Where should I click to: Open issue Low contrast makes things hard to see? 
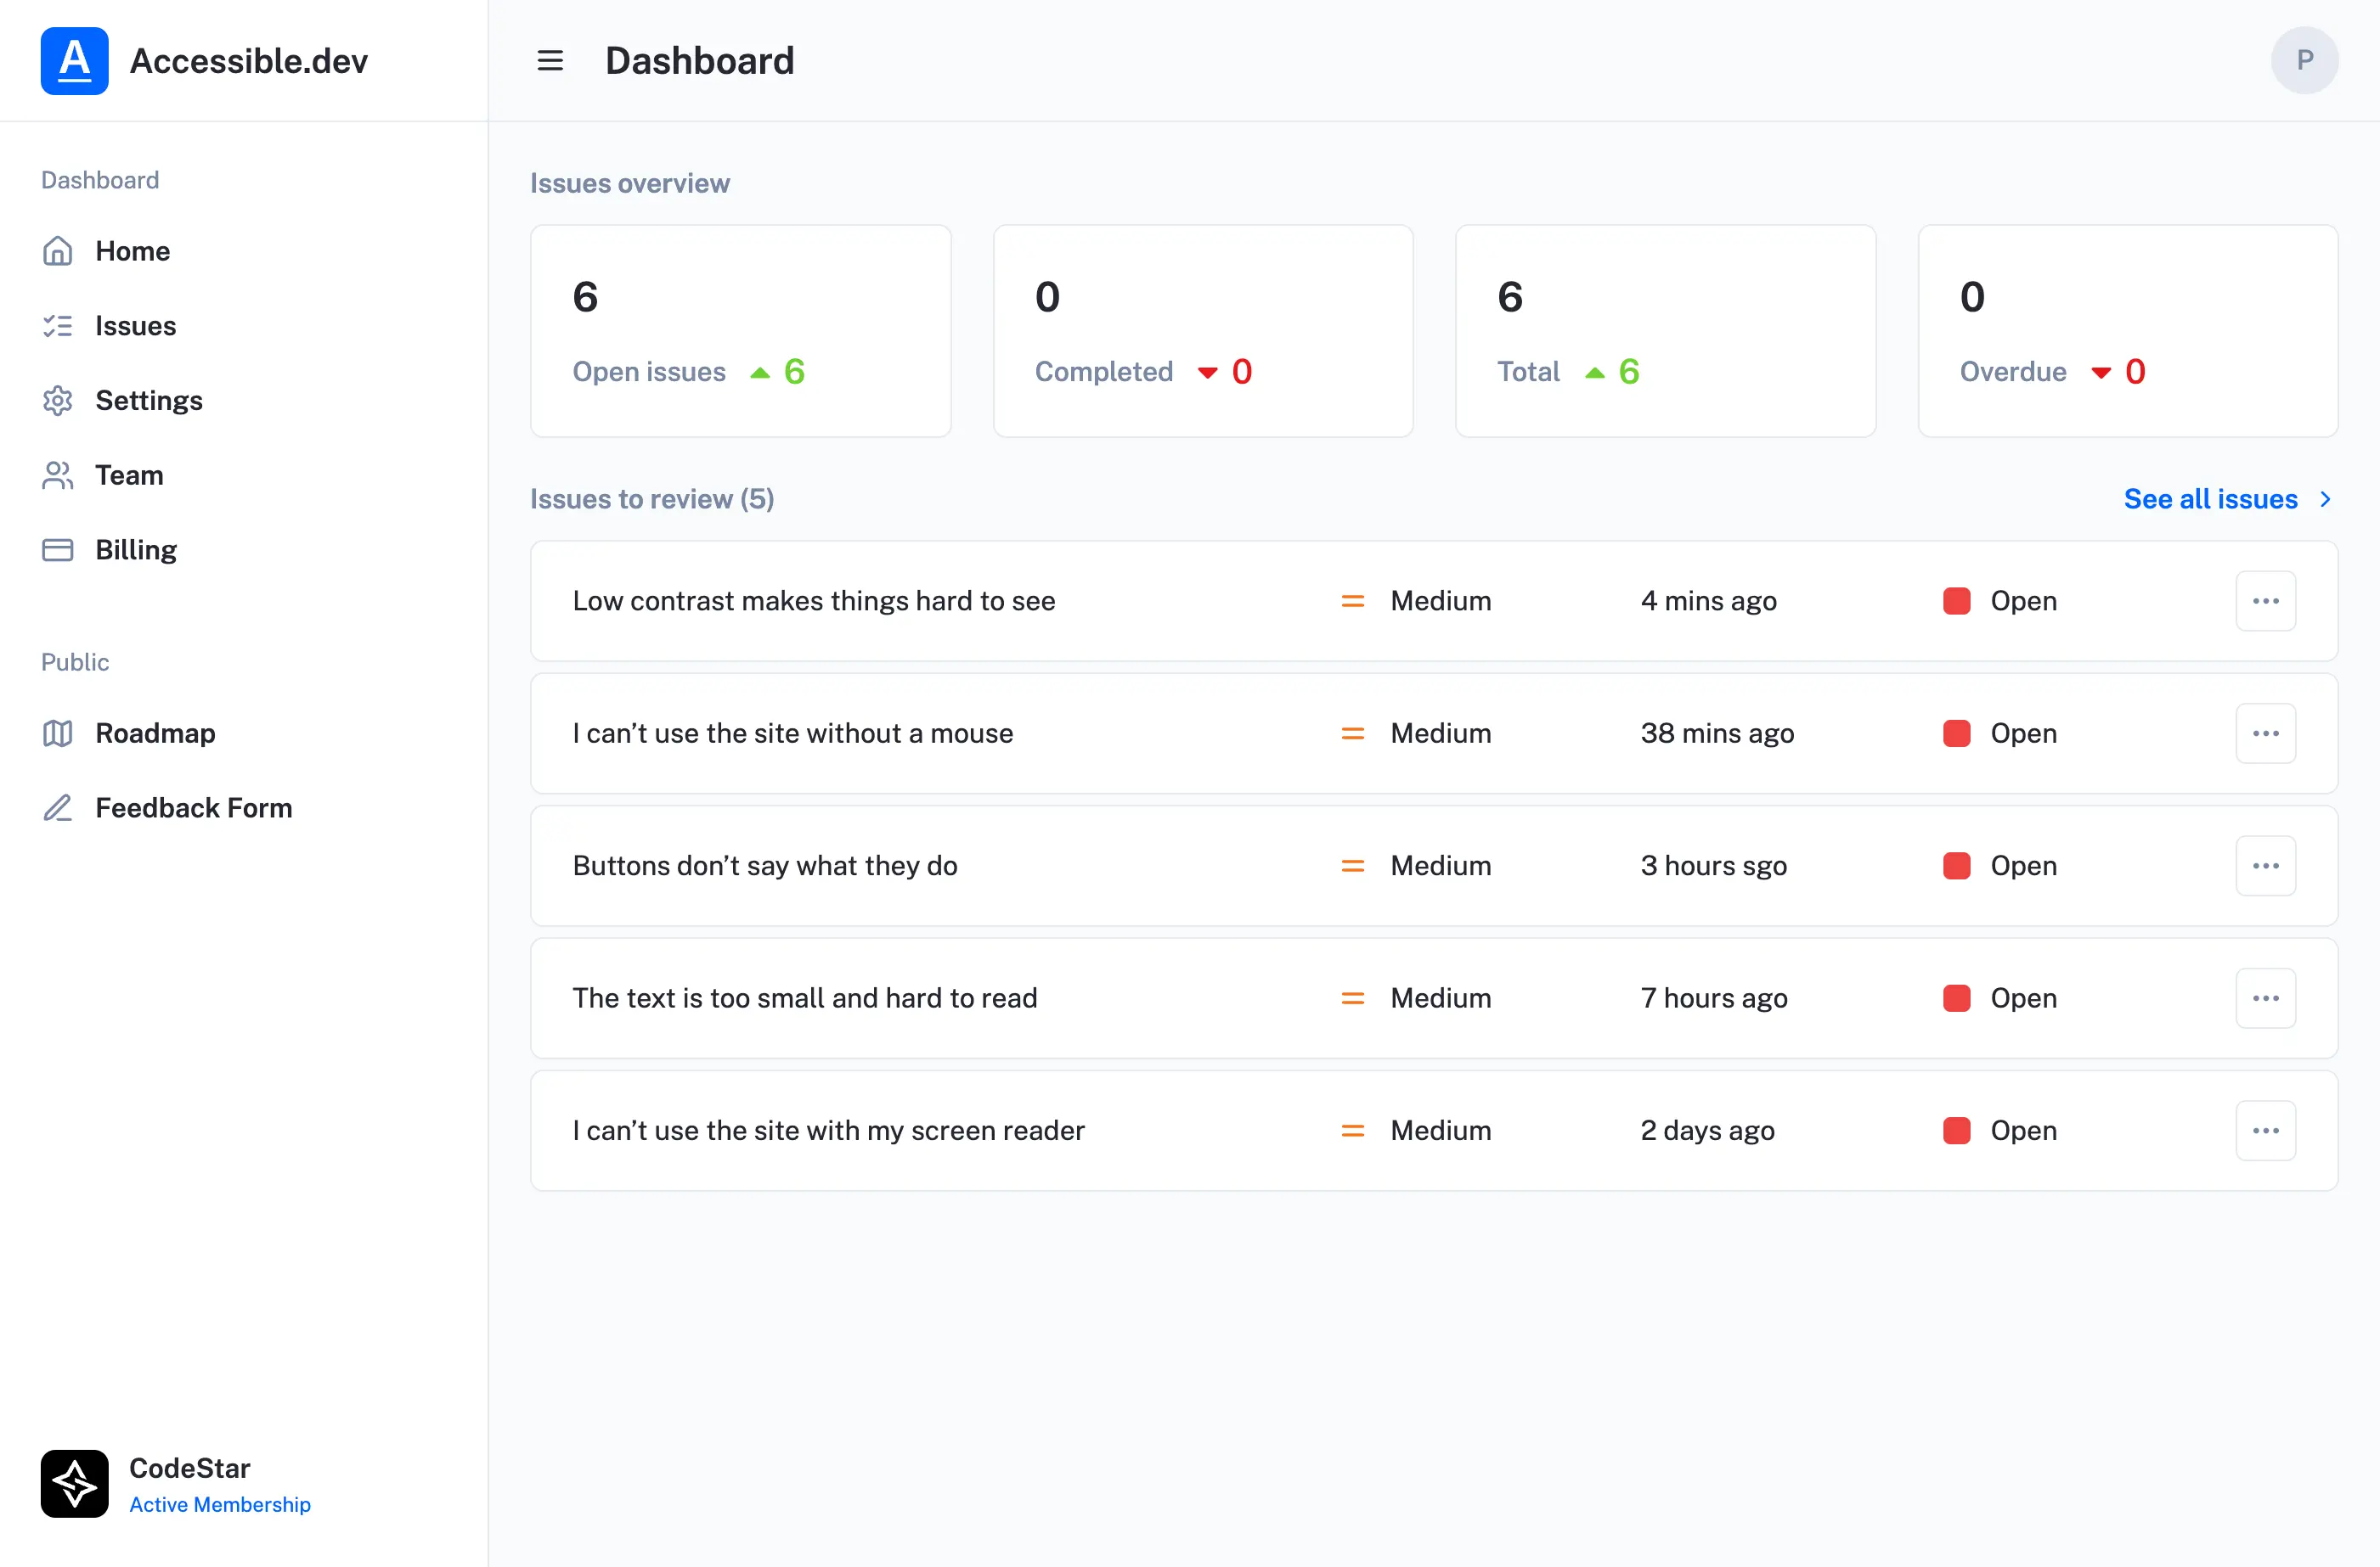coord(814,601)
